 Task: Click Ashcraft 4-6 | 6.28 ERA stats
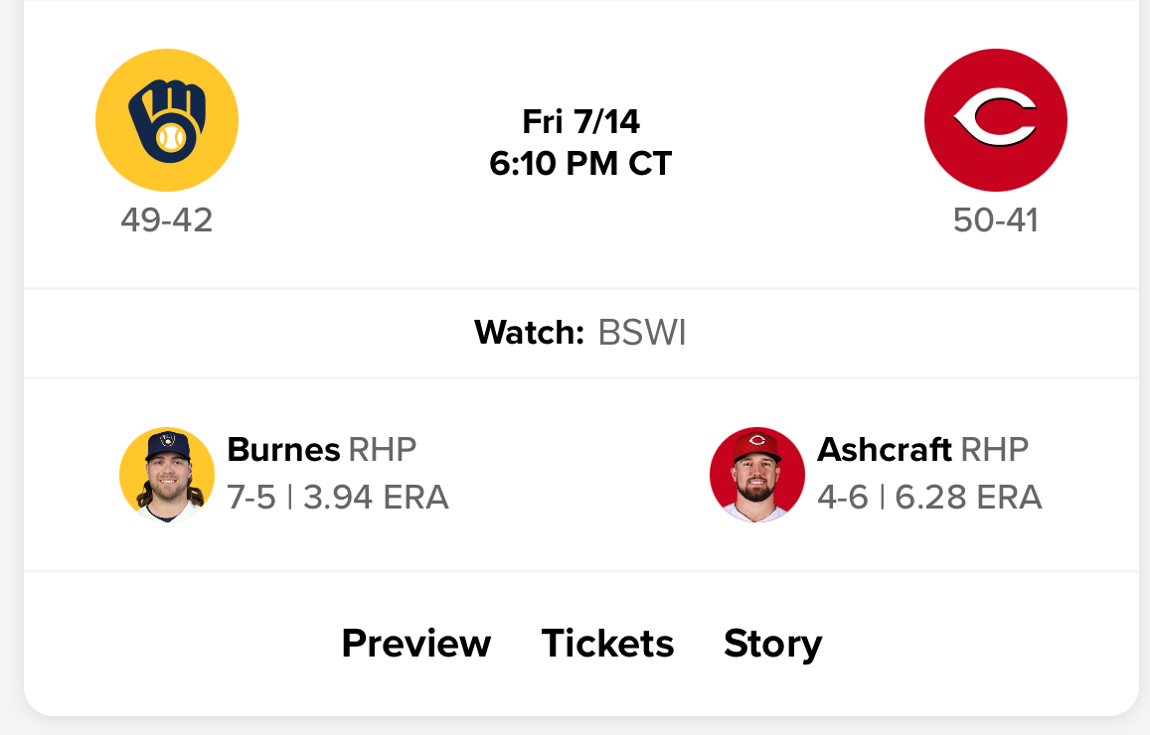pos(929,497)
